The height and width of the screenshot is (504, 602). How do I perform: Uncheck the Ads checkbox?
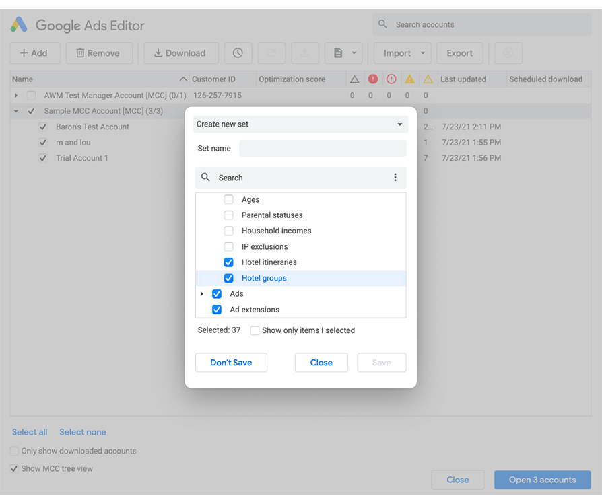217,294
